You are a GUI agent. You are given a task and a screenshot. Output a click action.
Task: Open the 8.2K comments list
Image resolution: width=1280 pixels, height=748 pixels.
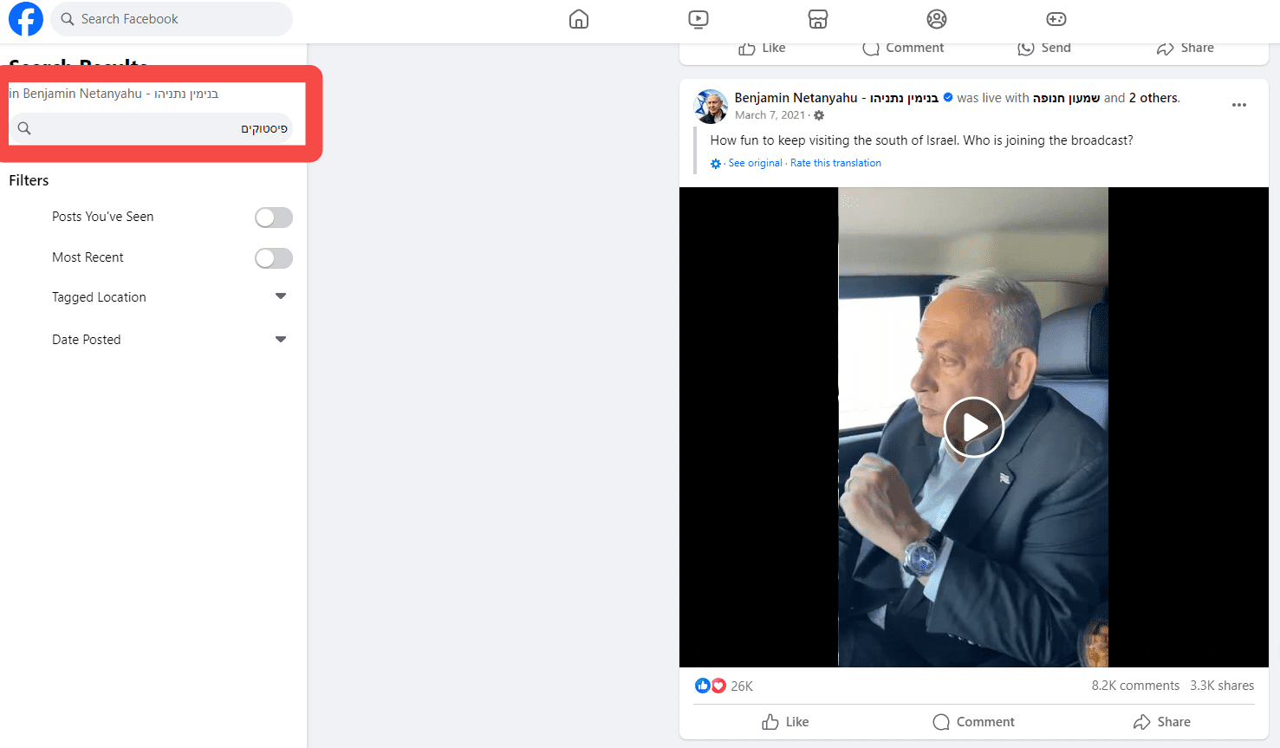pos(1135,686)
